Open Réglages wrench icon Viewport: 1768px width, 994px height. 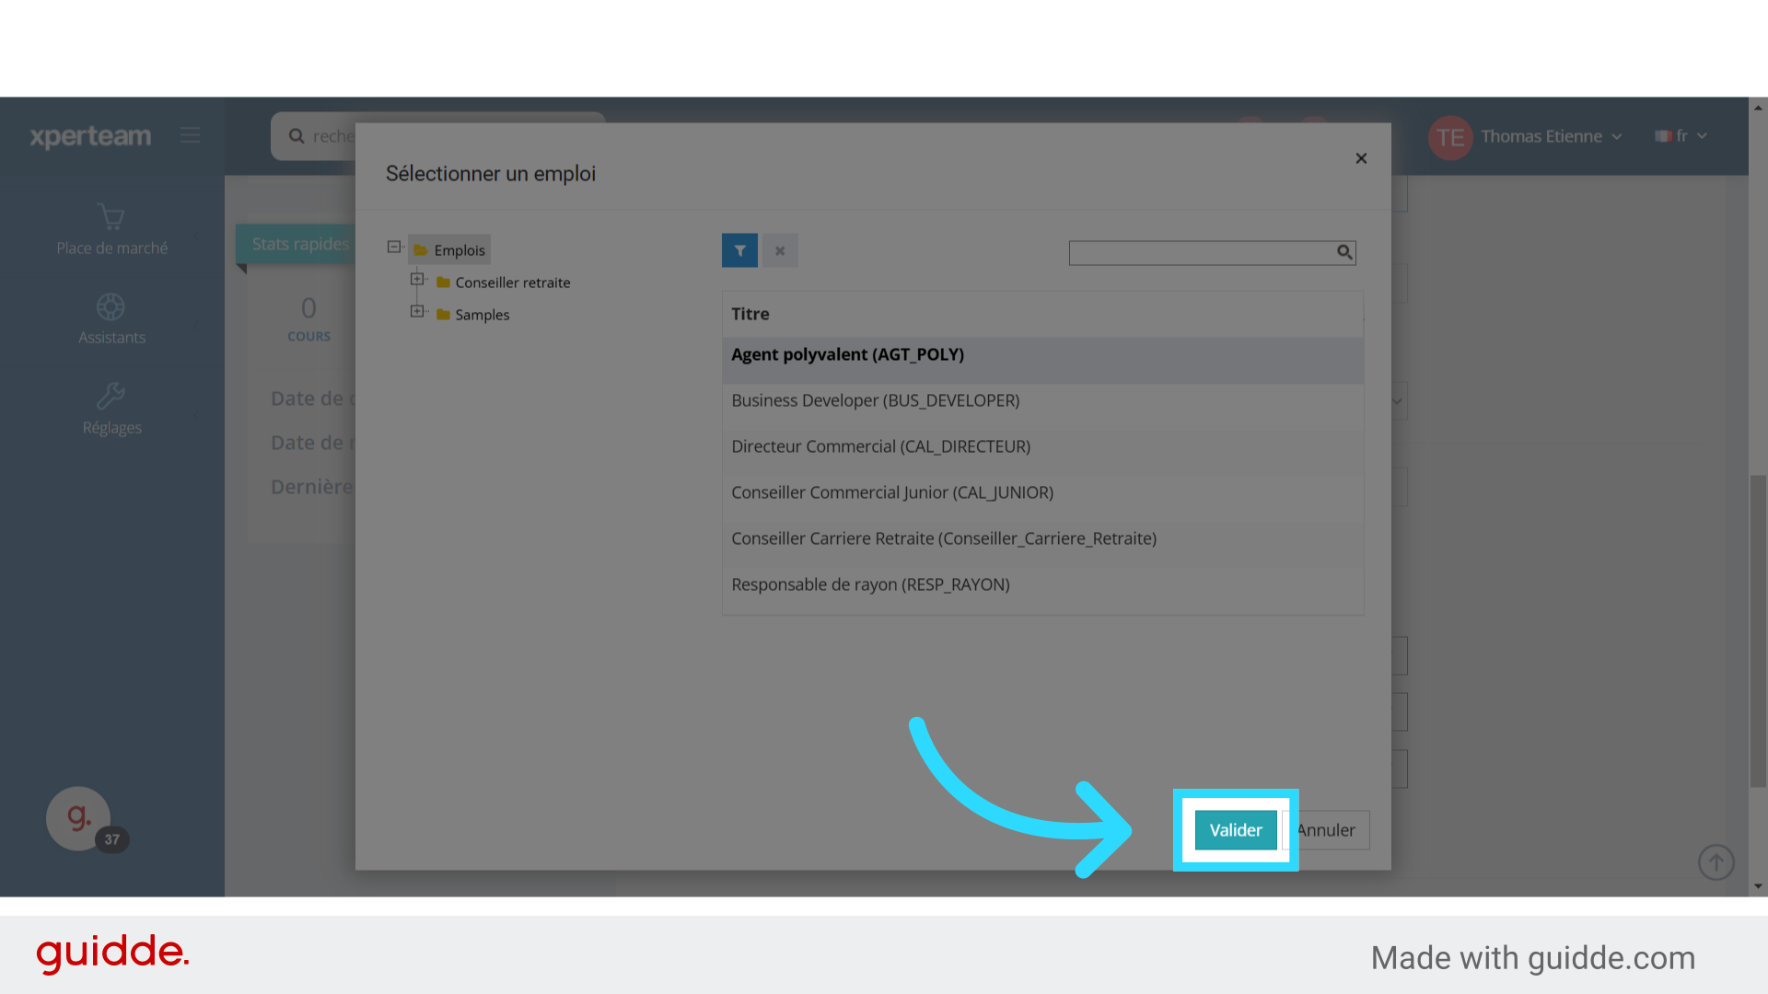pos(110,396)
